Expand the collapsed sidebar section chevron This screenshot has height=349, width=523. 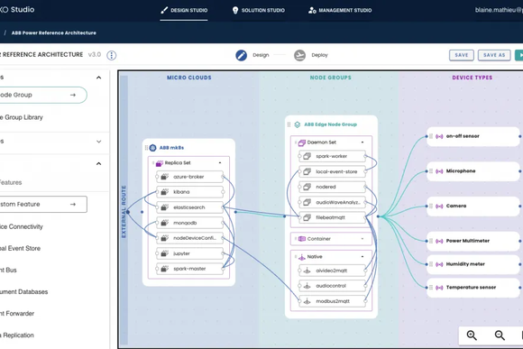(x=98, y=142)
